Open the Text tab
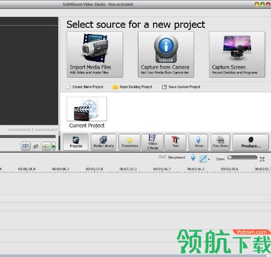The width and height of the screenshot is (271, 257). tap(175, 142)
